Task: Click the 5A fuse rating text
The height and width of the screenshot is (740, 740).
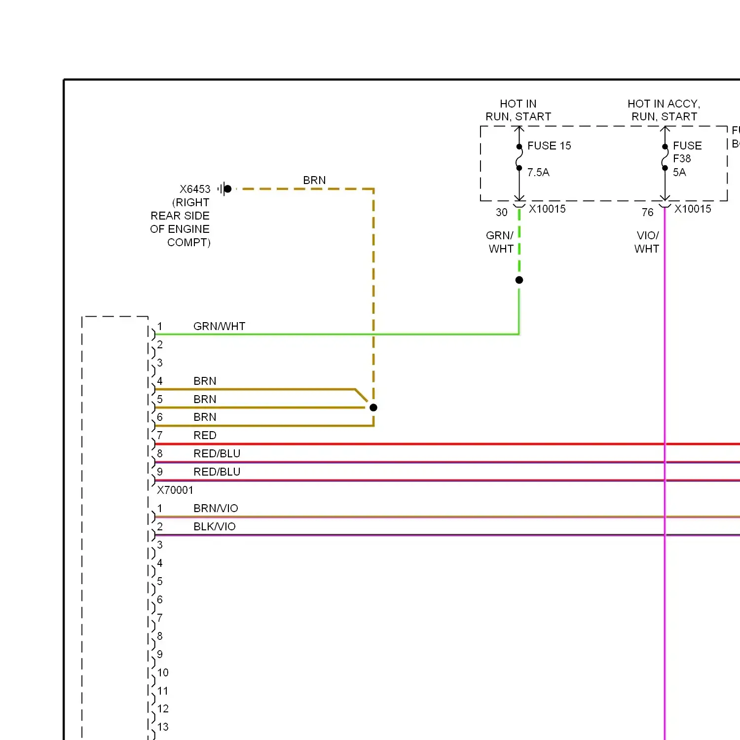Action: point(679,172)
